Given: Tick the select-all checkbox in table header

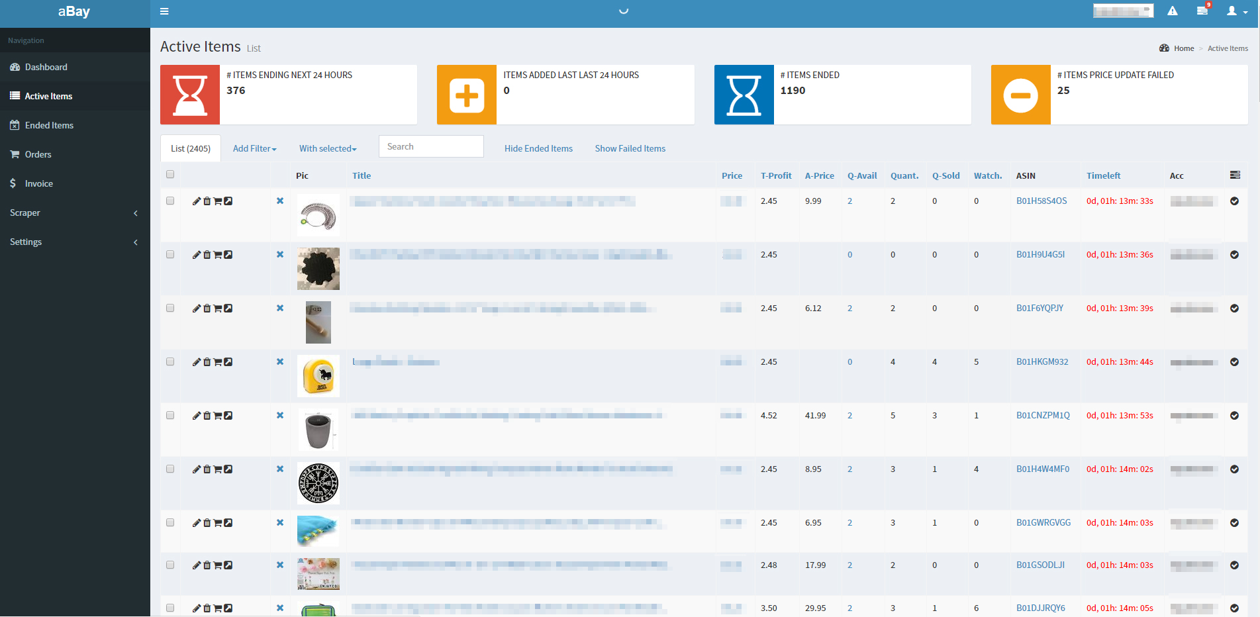Looking at the screenshot, I should [x=170, y=175].
